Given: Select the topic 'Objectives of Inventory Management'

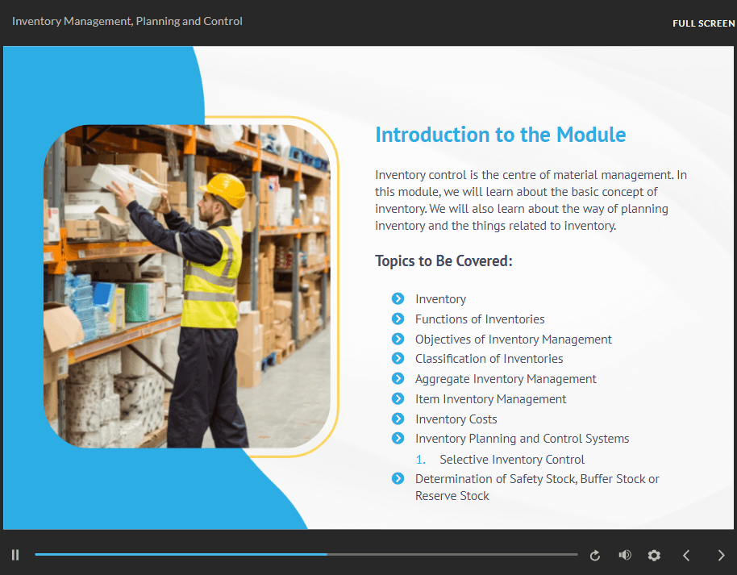Looking at the screenshot, I should (x=514, y=340).
